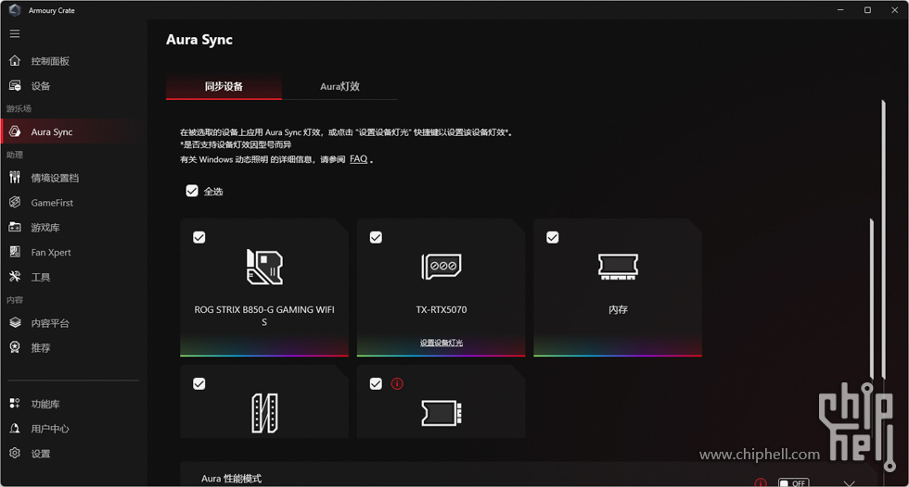Open 情境设置档 profiles icon
The image size is (909, 487).
click(x=15, y=178)
